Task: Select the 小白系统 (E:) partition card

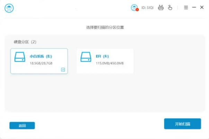Action: click(x=39, y=61)
